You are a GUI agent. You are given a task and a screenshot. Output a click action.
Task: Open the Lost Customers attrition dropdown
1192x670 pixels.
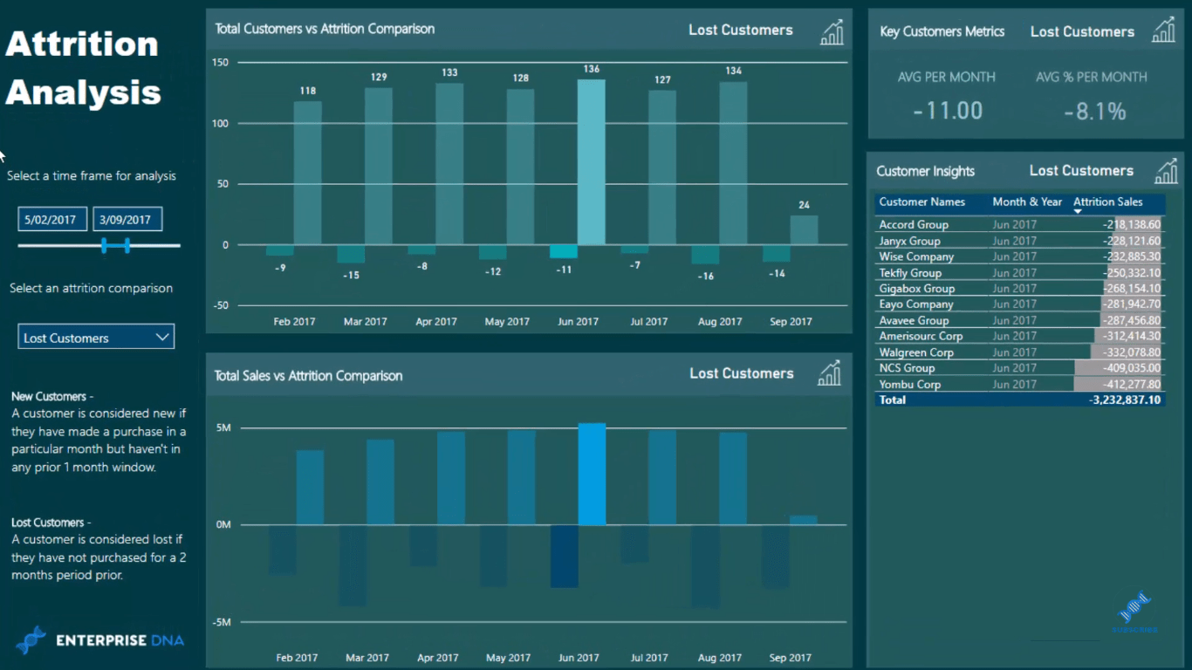pyautogui.click(x=96, y=337)
